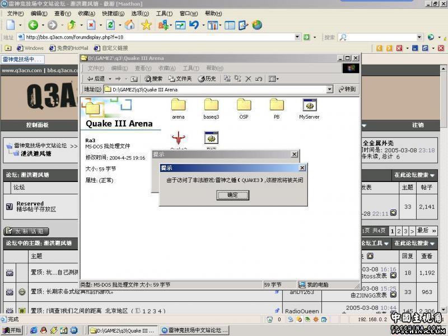Click the 发新话题 new thread button
The image size is (448, 336).
[26, 231]
